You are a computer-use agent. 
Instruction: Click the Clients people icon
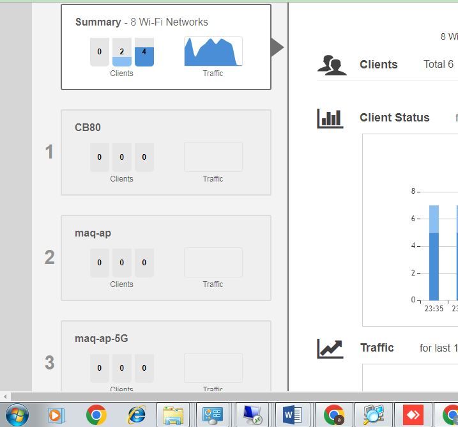[x=332, y=65]
